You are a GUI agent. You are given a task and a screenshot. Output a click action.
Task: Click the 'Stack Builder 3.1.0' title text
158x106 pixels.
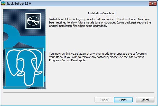coord(18,4)
